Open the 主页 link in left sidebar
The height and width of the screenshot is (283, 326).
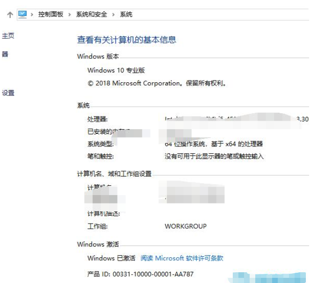pos(8,36)
